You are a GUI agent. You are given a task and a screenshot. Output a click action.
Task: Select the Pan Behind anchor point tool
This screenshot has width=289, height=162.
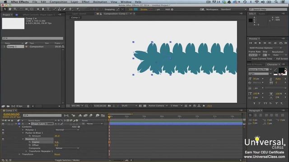point(32,9)
